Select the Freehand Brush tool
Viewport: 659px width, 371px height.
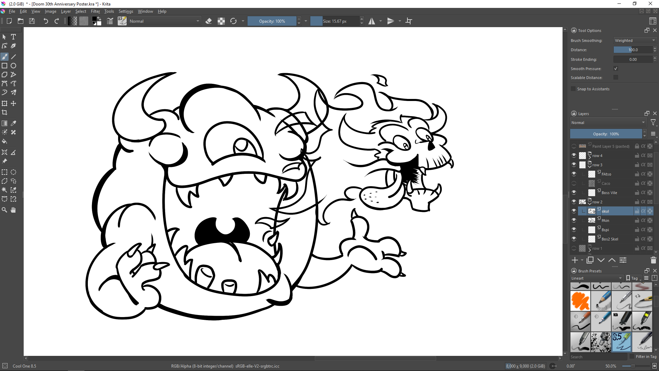coord(4,57)
